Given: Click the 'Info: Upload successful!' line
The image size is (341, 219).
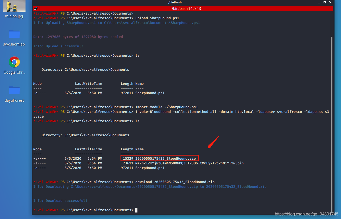Looking at the screenshot, I should coord(58,46).
